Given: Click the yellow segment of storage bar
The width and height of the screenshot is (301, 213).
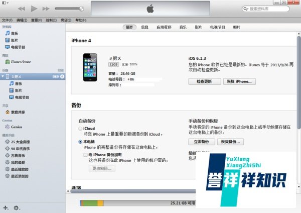Looking at the screenshot, I should [100, 203].
